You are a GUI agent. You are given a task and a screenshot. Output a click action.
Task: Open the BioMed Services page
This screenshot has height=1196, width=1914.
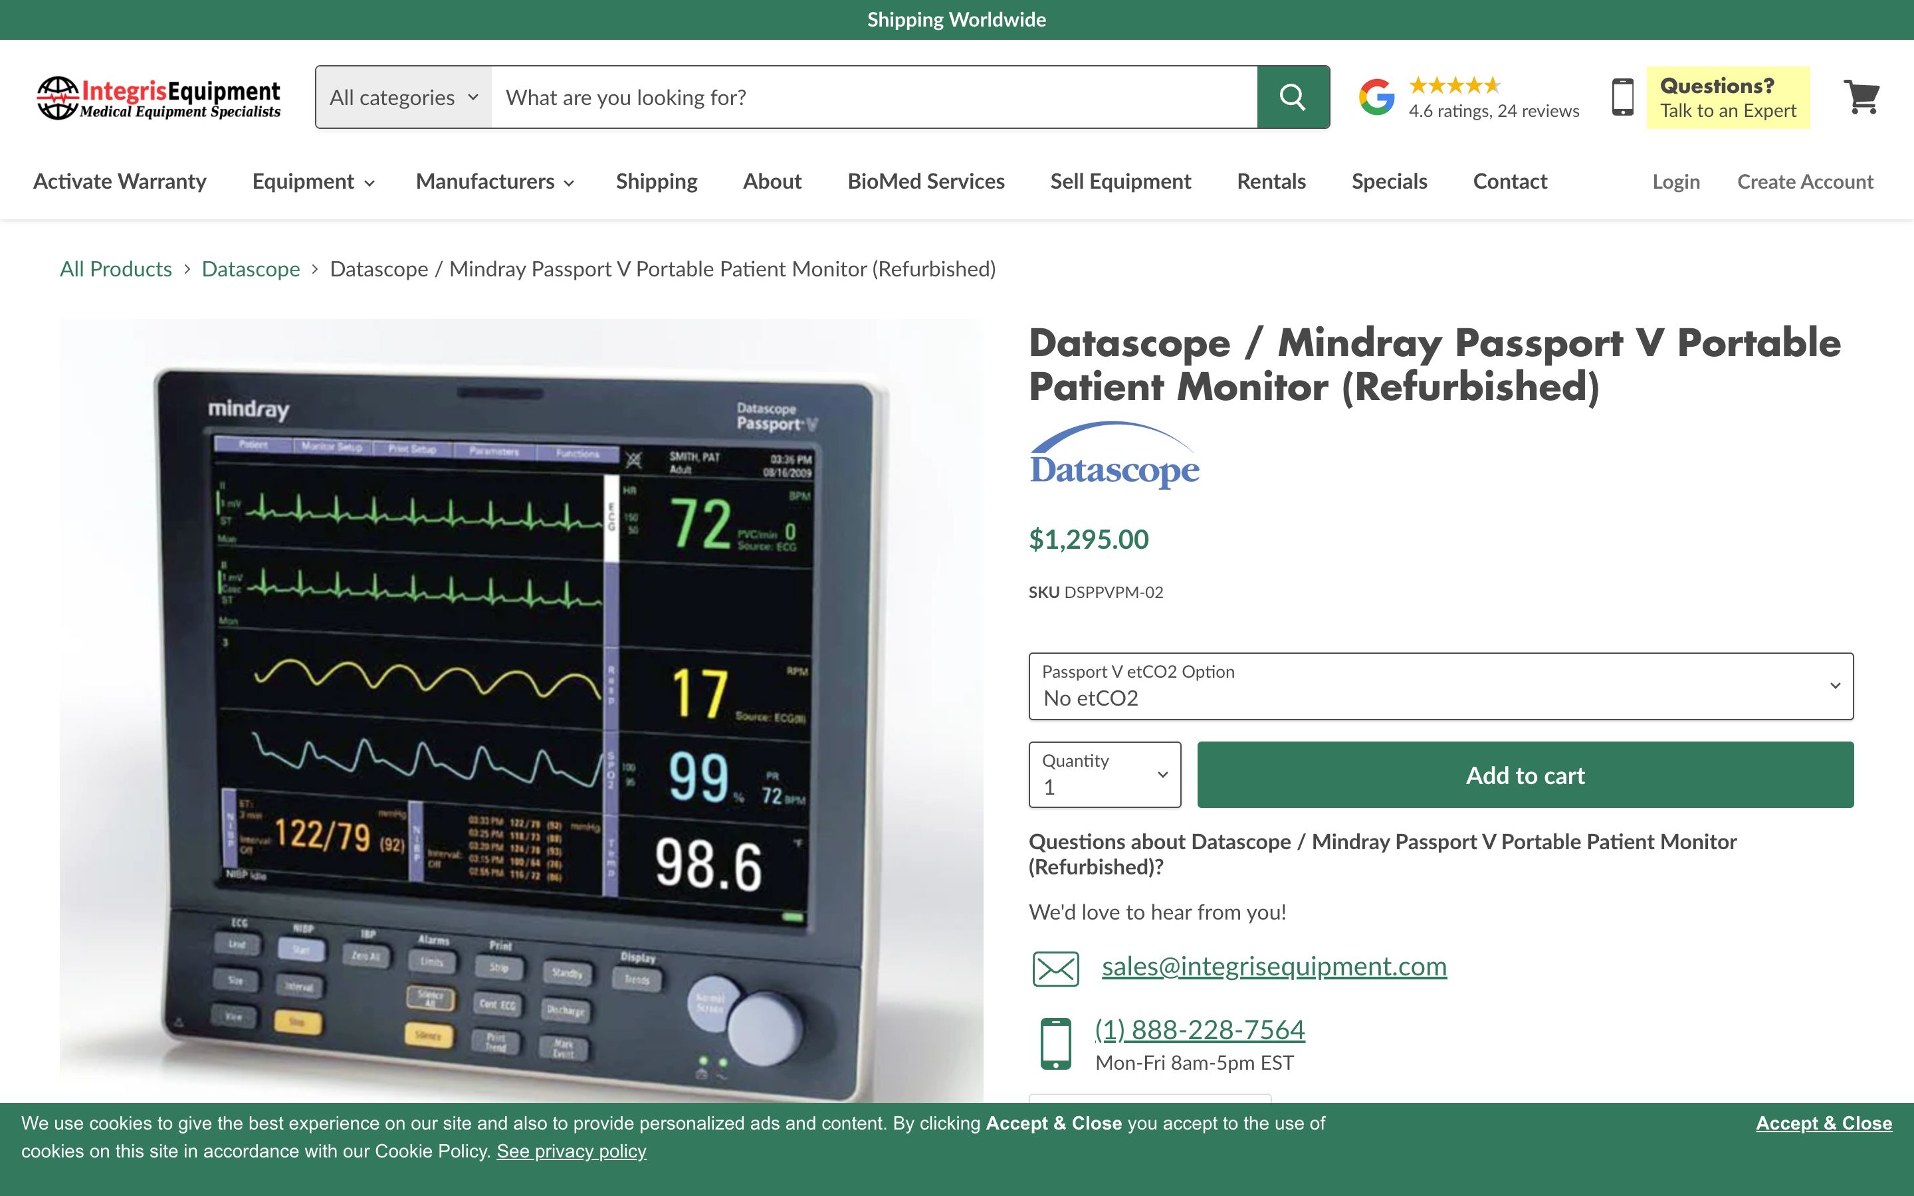coord(925,182)
